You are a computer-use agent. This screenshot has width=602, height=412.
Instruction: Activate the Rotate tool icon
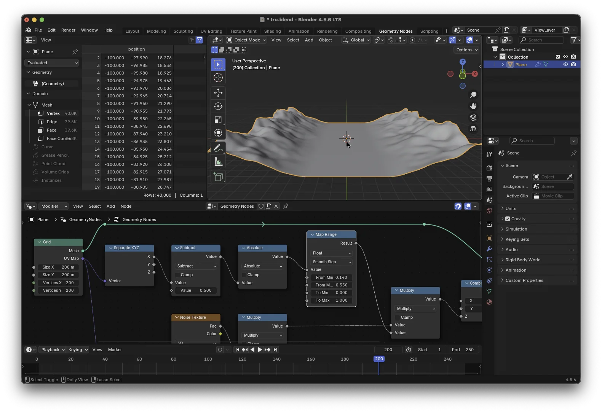[x=218, y=106]
